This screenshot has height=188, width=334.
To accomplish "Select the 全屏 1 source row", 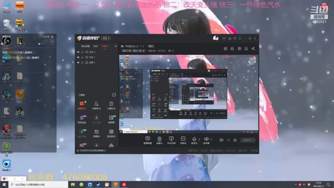I will tap(97, 62).
